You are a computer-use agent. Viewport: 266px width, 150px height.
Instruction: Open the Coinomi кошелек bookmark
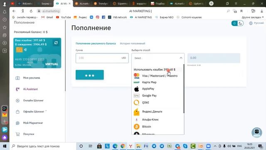[190, 17]
